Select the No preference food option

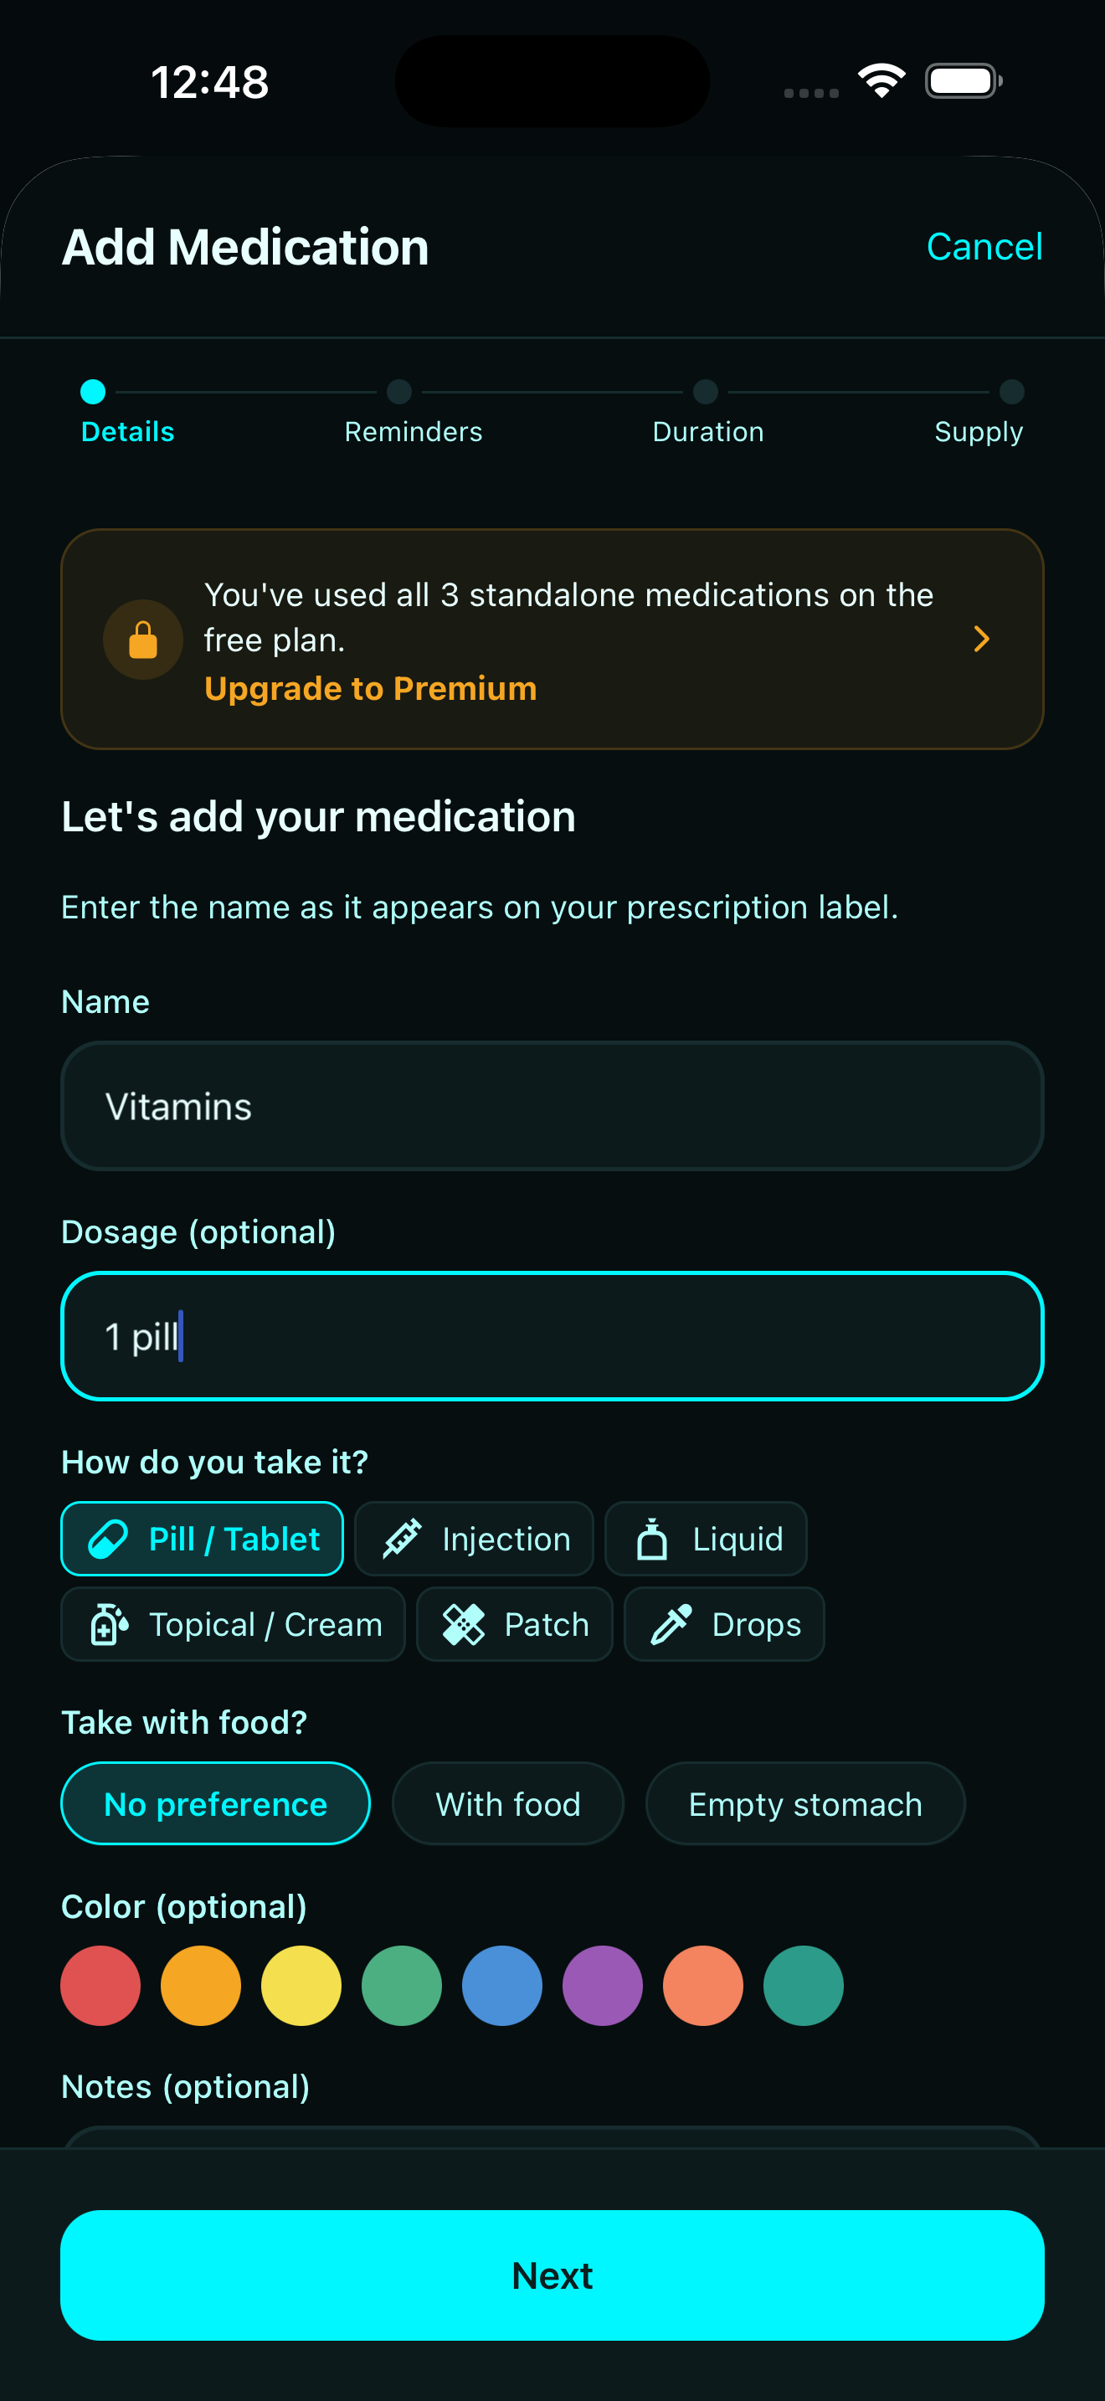(x=215, y=1802)
